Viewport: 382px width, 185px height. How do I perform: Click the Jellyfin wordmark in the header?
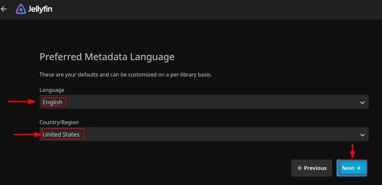40,9
